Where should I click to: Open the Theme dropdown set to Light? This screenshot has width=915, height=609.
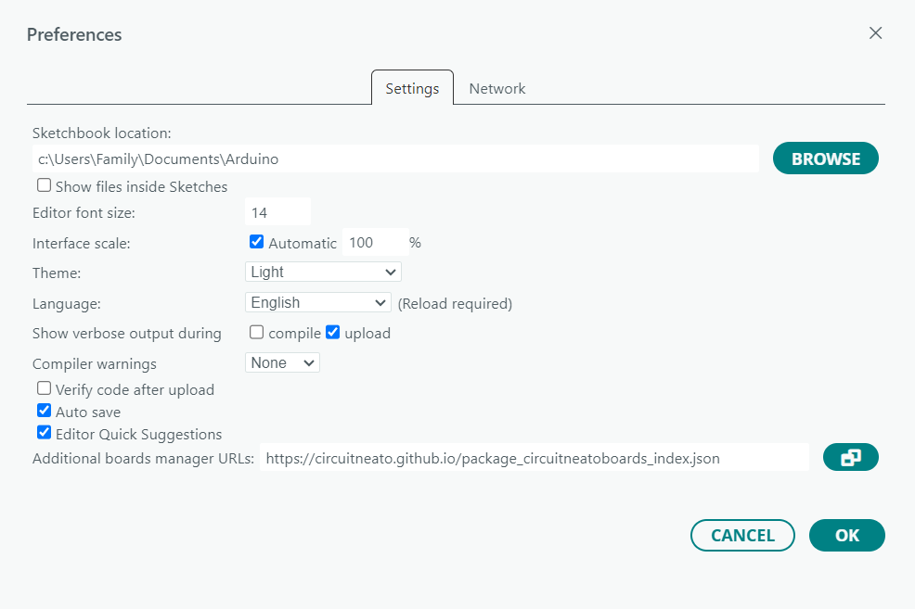tap(323, 273)
